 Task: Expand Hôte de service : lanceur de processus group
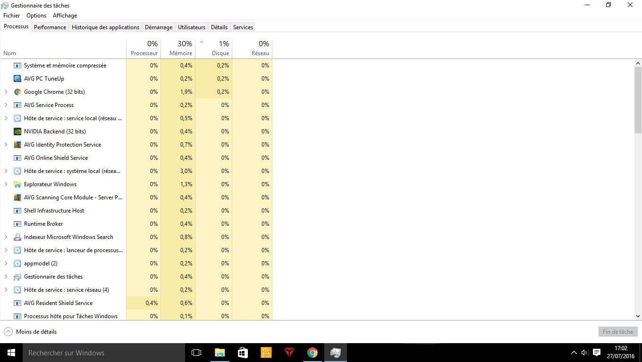tap(6, 250)
